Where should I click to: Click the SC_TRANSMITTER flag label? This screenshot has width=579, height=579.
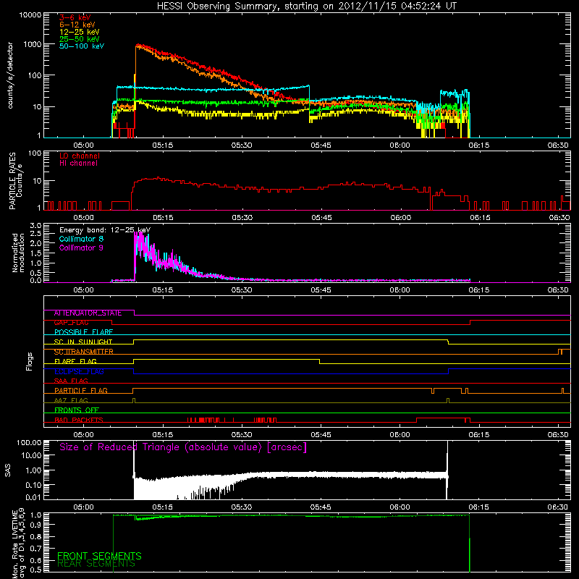84,352
